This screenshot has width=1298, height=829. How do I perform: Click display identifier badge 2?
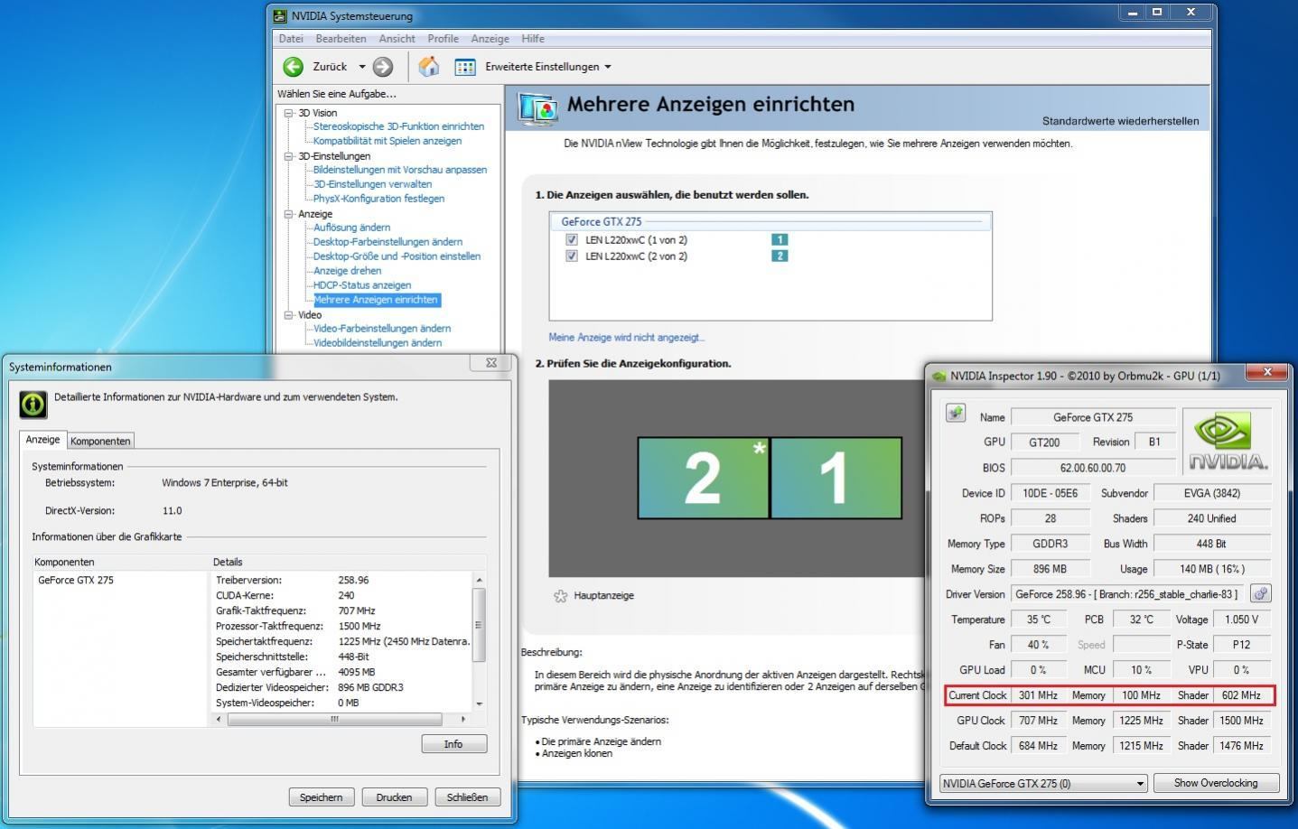pos(780,256)
